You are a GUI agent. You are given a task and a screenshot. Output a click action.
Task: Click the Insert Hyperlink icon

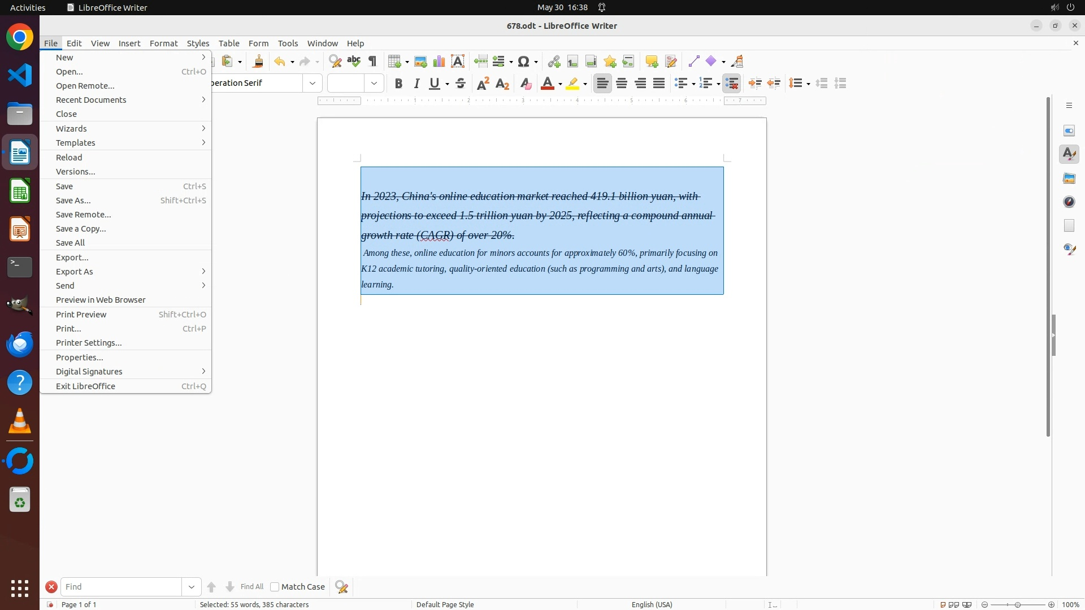point(554,62)
